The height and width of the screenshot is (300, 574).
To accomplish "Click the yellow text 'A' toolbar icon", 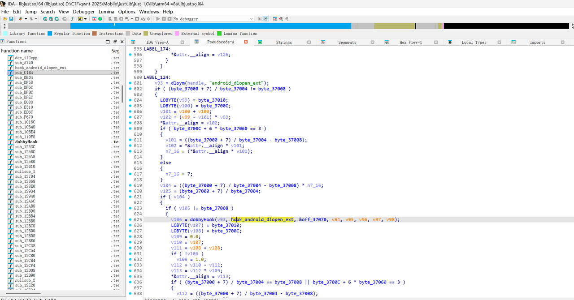I will (x=80, y=19).
